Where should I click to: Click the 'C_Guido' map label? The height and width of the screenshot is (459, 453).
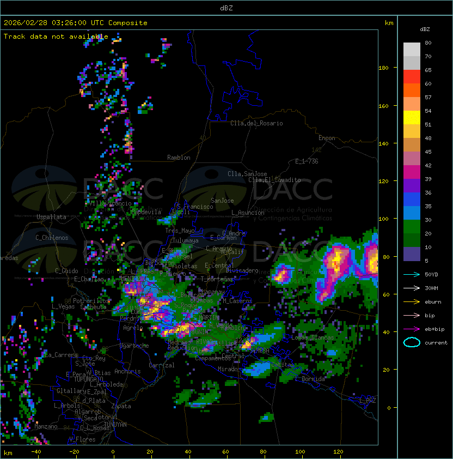click(66, 271)
